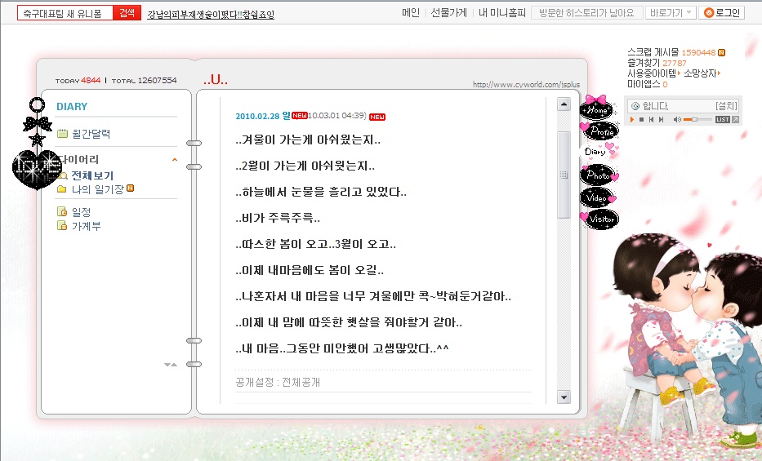Collapse the 다이어리 section arrow
This screenshot has width=762, height=461.
point(175,160)
